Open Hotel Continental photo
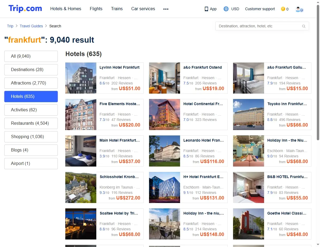Screen dimensions: 320x247 click(165, 115)
